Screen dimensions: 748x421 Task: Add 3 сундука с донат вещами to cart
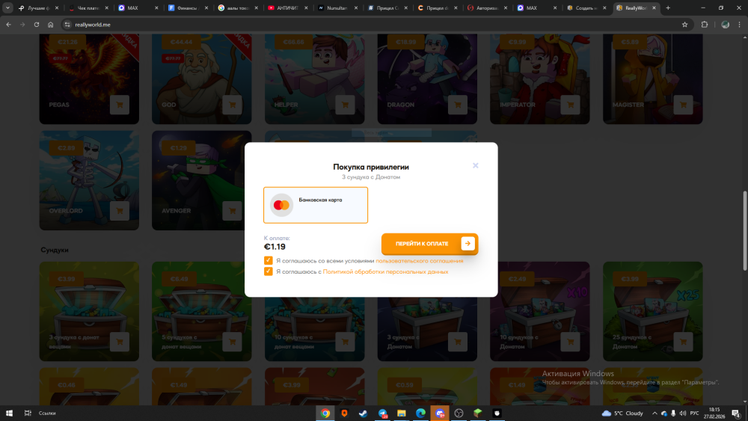pyautogui.click(x=119, y=342)
